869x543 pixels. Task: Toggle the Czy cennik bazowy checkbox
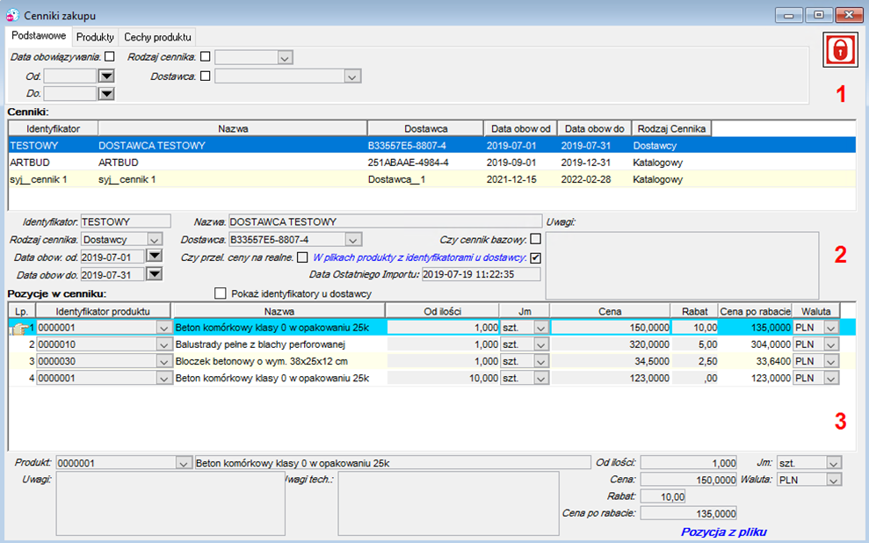click(x=535, y=239)
